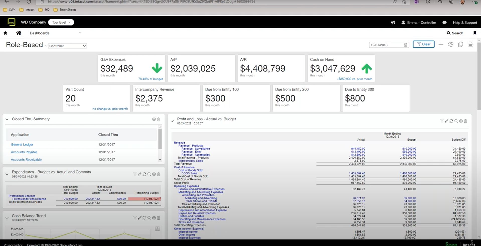481x246 pixels.
Task: Open the print dashboard icon
Action: coord(470,44)
